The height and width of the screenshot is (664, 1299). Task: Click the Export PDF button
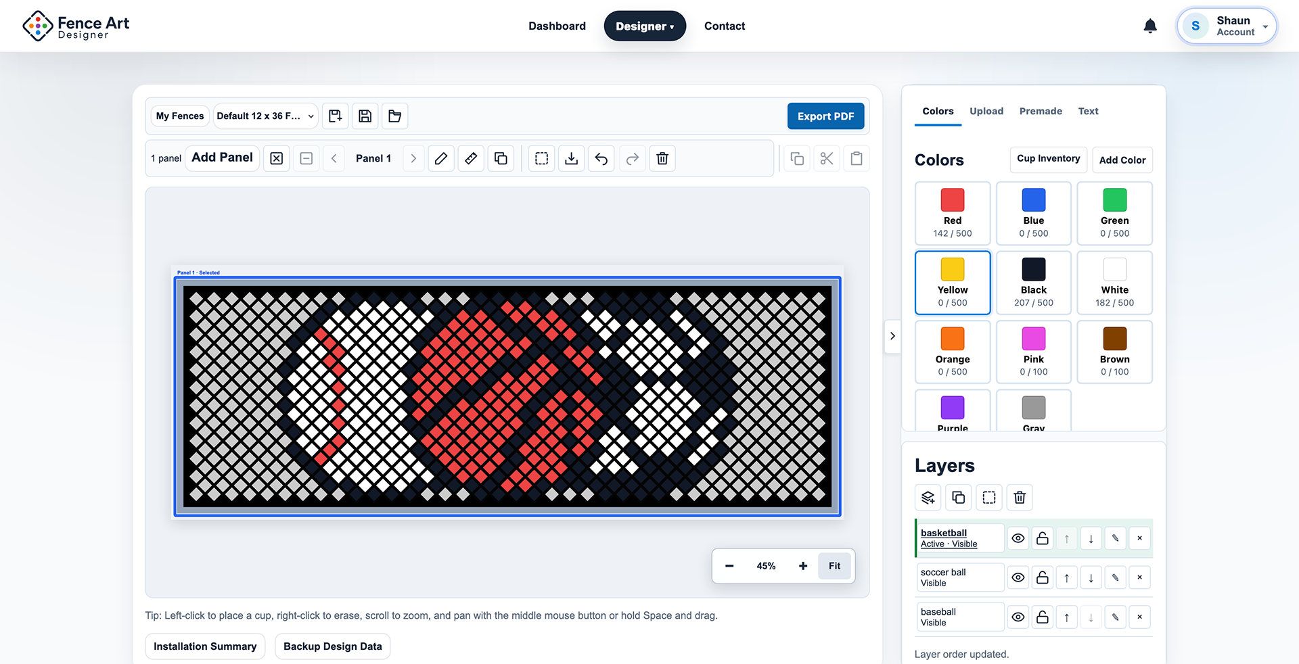825,116
